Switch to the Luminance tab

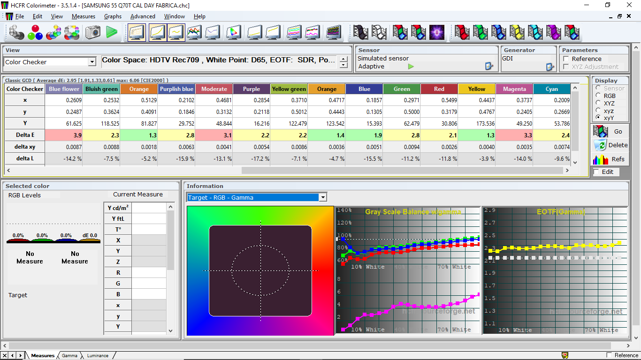click(97, 356)
